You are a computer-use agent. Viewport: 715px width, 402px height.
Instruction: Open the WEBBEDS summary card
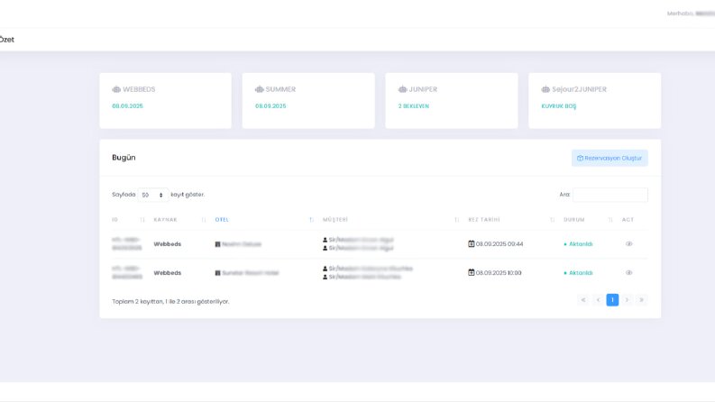166,101
